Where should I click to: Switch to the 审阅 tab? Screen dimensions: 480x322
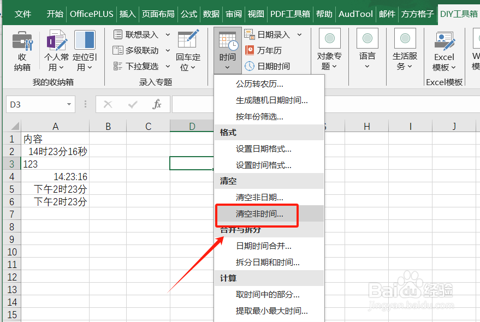[x=234, y=14]
